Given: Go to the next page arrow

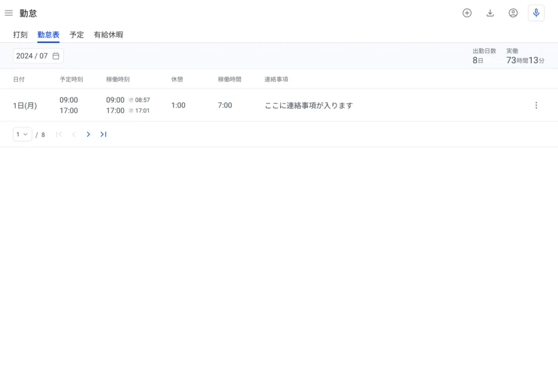Looking at the screenshot, I should point(88,135).
